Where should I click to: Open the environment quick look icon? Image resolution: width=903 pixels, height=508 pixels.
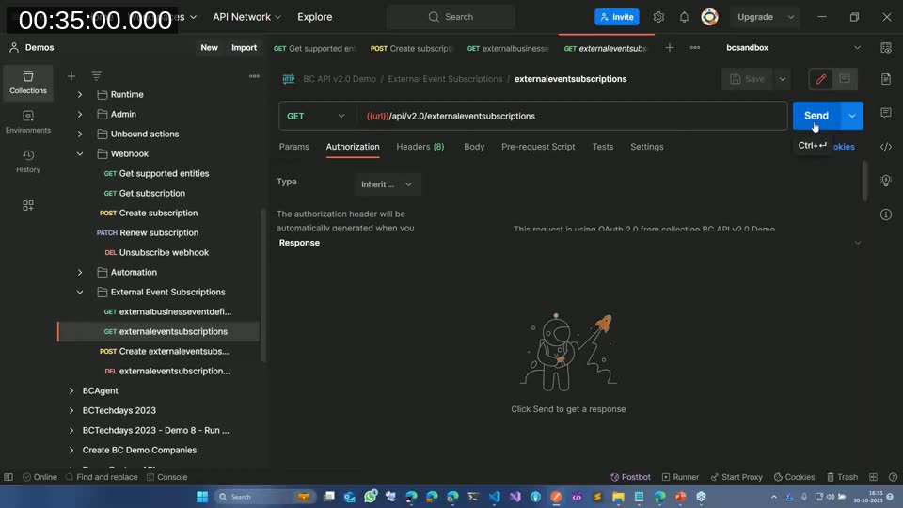(x=886, y=48)
